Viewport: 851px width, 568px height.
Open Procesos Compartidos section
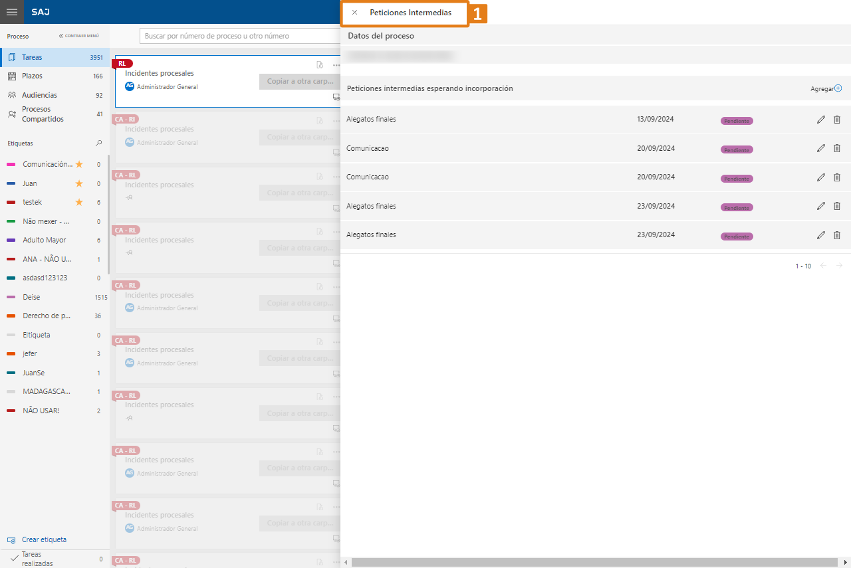(x=55, y=114)
